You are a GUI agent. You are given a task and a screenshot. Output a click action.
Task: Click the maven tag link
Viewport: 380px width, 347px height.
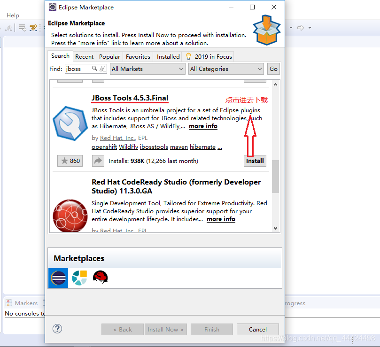(x=179, y=147)
